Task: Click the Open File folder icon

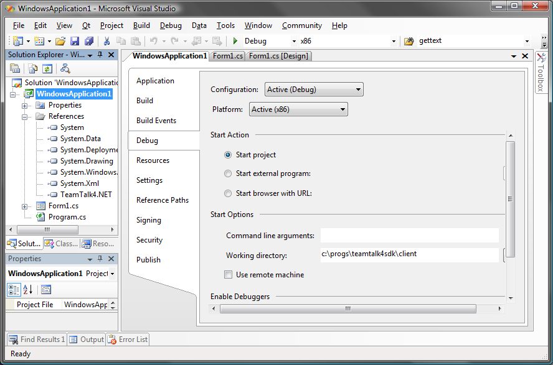Action: [x=60, y=41]
